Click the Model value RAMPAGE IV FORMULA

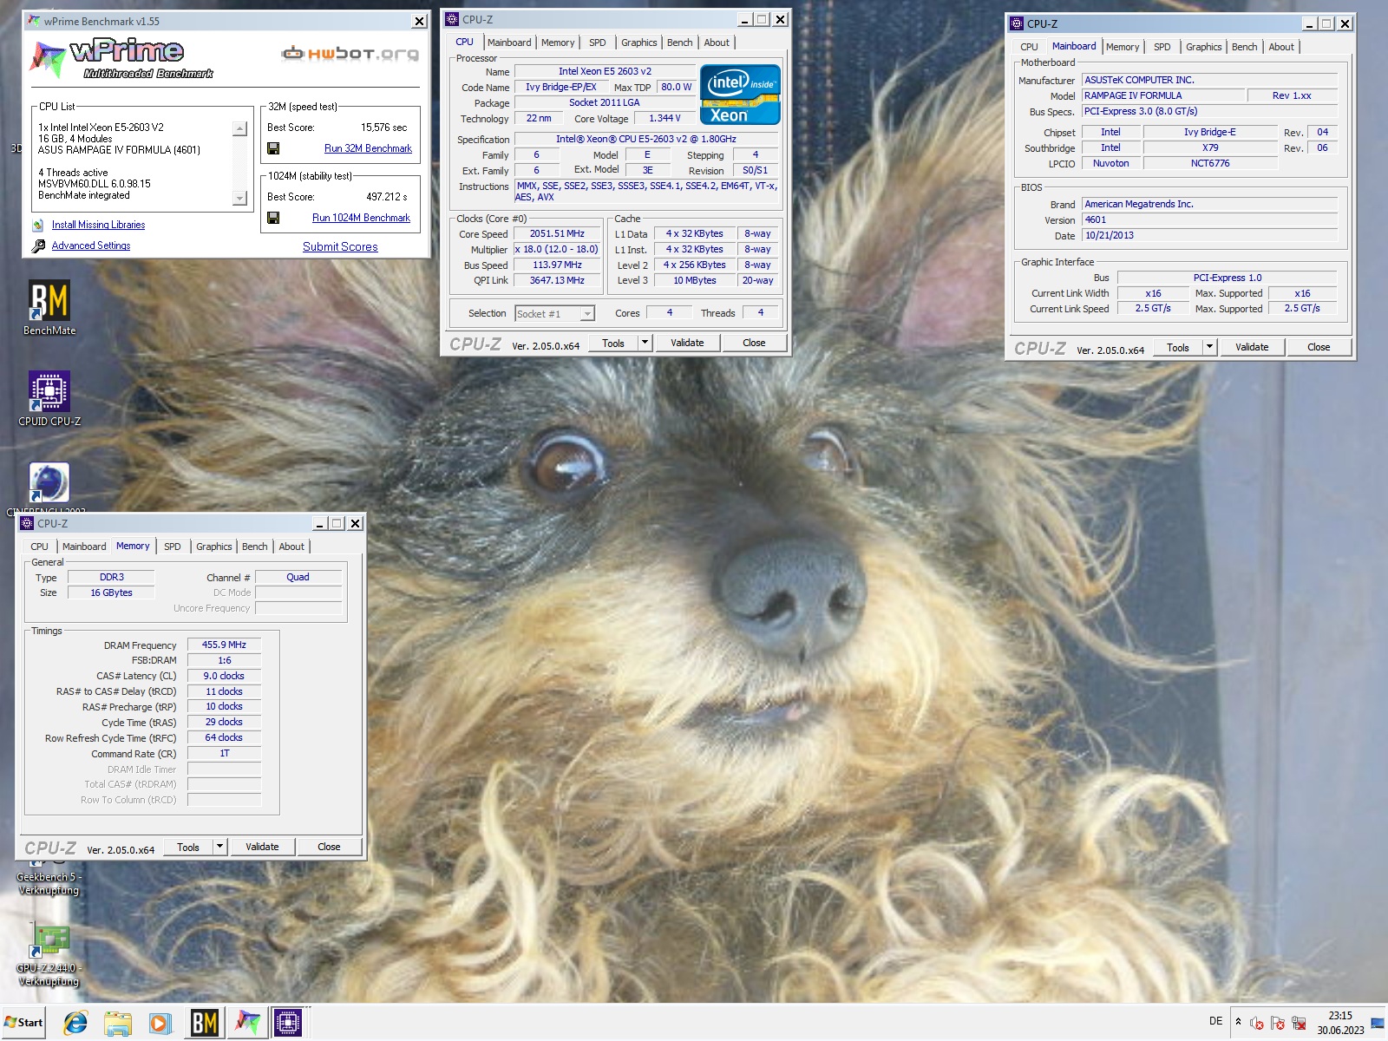tap(1163, 95)
